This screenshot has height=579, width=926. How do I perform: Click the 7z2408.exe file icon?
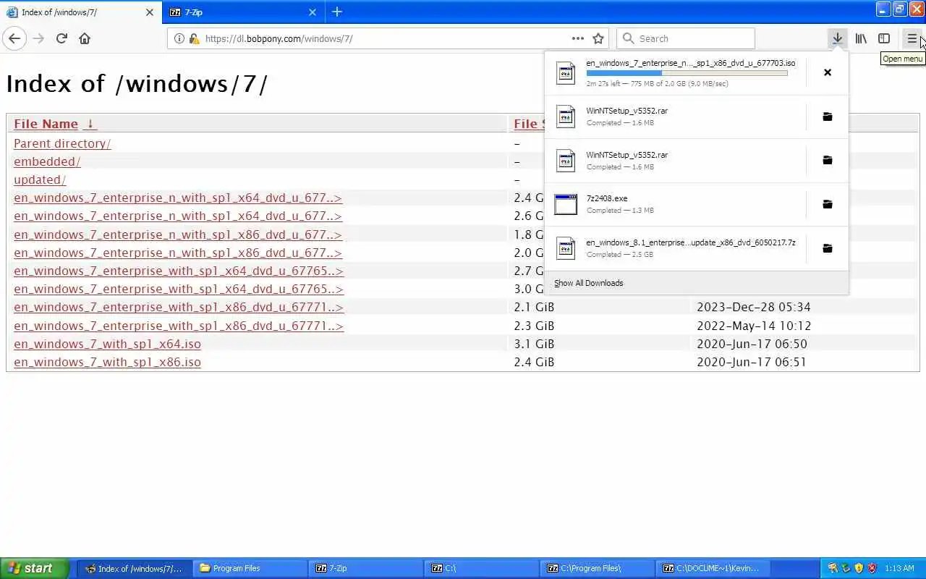[566, 204]
